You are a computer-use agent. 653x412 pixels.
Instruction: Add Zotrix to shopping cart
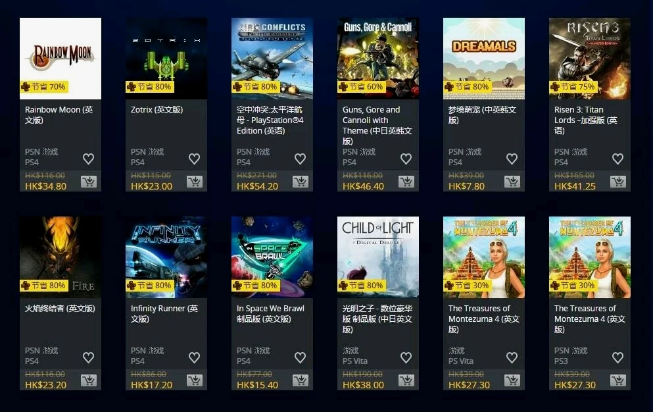(x=195, y=182)
